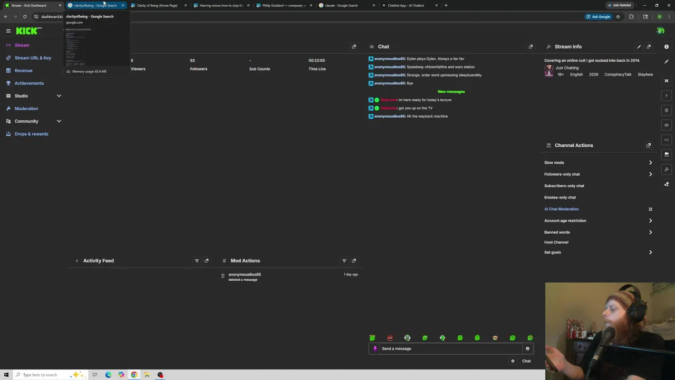Switch to Clarity of Being browser tab

(157, 5)
